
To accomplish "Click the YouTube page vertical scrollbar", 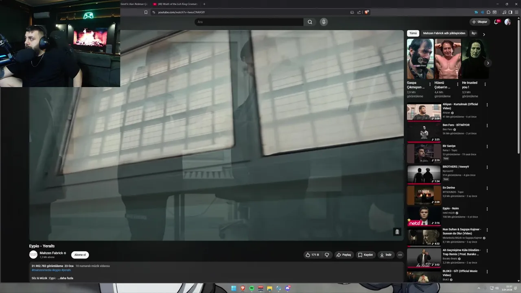I will (x=519, y=86).
